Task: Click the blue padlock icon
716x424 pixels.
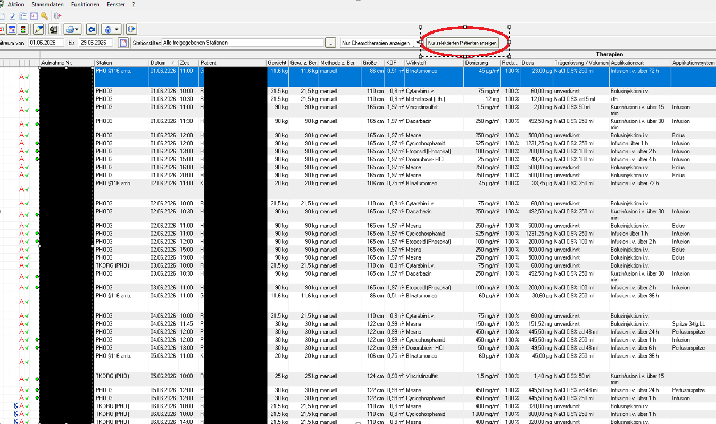Action: point(108,29)
